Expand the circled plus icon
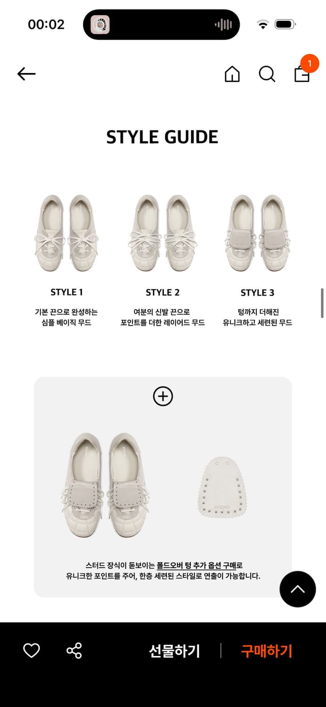The width and height of the screenshot is (326, 707). coord(163,396)
